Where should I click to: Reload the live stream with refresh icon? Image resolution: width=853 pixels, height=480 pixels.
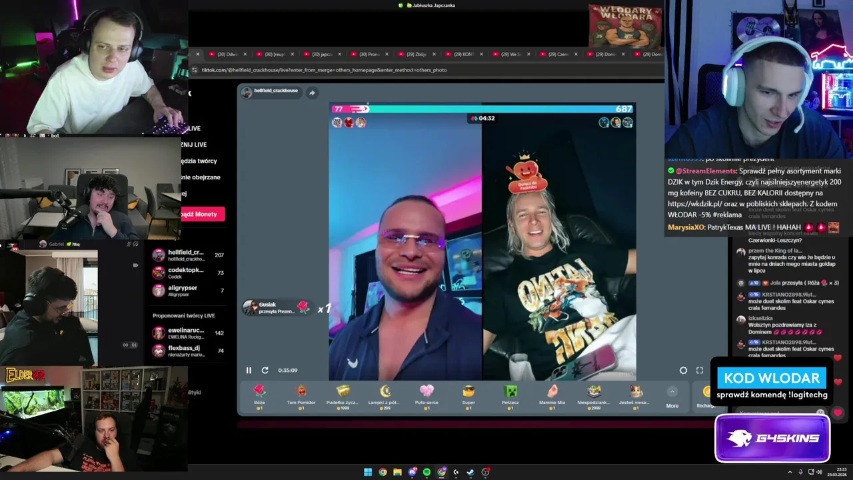265,370
